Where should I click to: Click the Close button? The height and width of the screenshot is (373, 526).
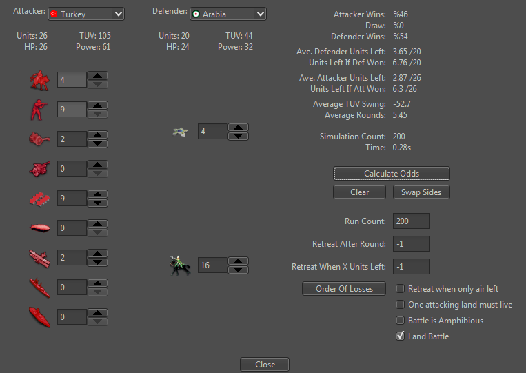pos(265,365)
